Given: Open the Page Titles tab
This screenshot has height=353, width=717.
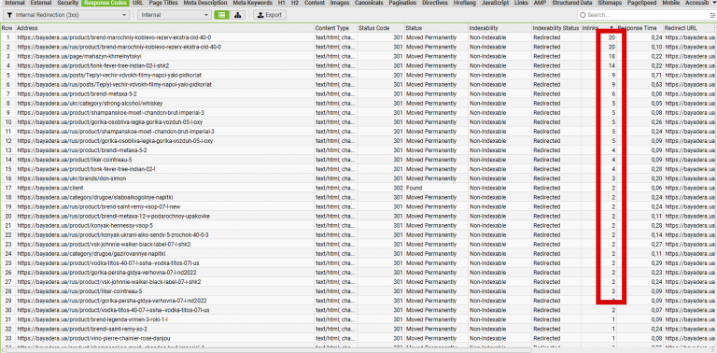Looking at the screenshot, I should pyautogui.click(x=163, y=3).
